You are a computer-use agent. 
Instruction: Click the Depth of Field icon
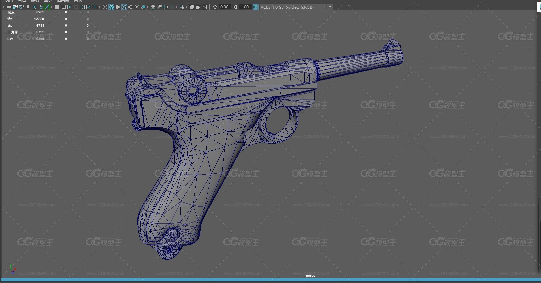coord(172,7)
